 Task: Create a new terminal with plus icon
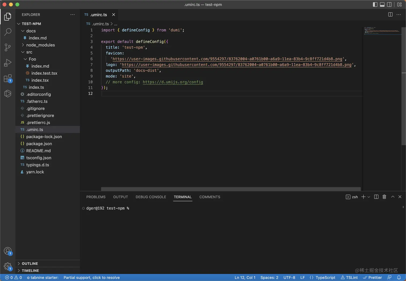363,197
